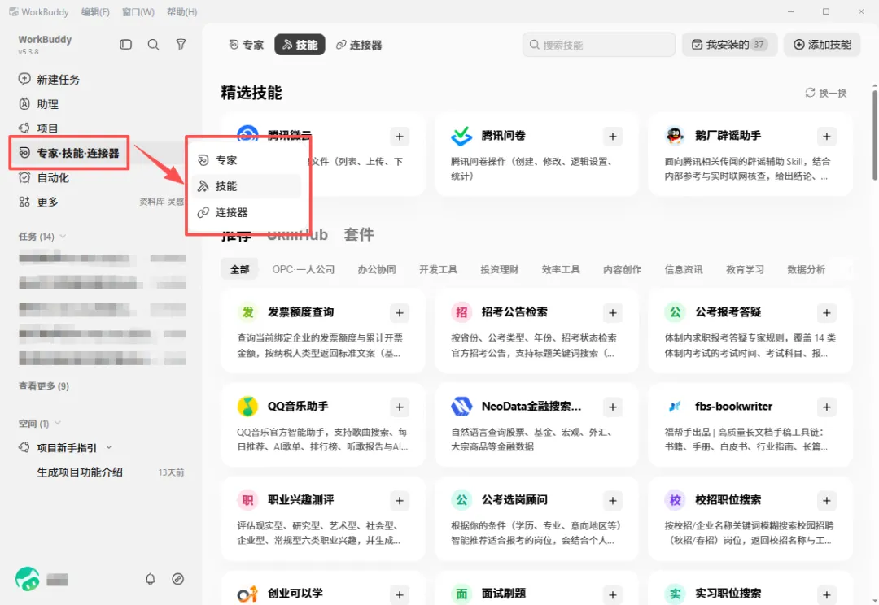Click the QQ音乐助手 app icon
Viewport: 879px width, 605px height.
247,406
